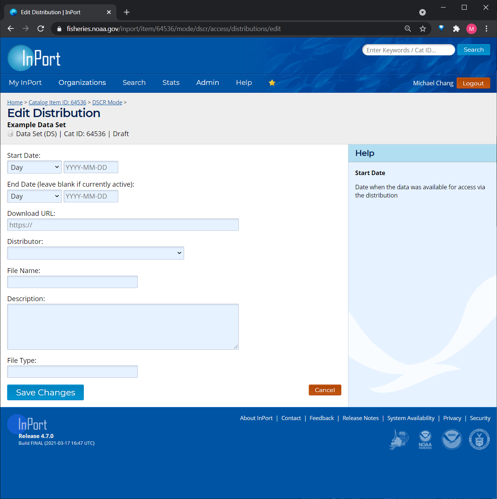This screenshot has width=497, height=499.
Task: Focus the Enter Keywords / Cat ID search box
Action: point(409,50)
